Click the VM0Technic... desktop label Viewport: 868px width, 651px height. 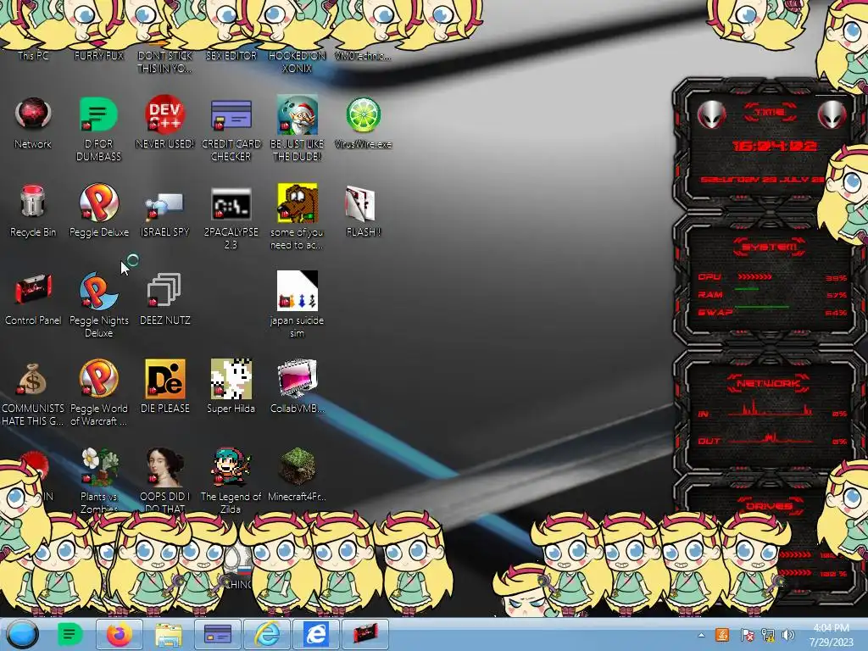point(363,56)
